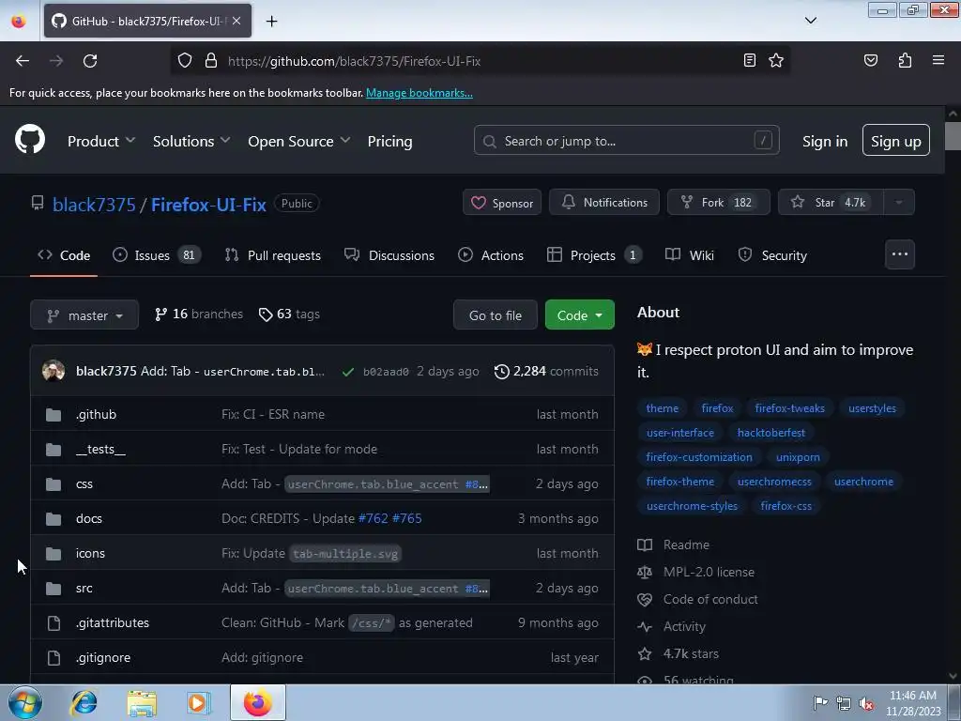Click Sign in
This screenshot has height=721, width=961.
[x=825, y=141]
